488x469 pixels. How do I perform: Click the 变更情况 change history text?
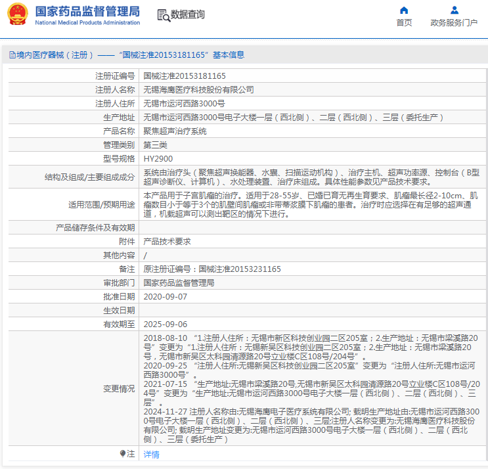311,389
